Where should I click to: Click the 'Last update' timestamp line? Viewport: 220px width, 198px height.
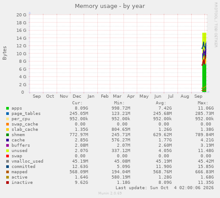pyautogui.click(x=165, y=188)
